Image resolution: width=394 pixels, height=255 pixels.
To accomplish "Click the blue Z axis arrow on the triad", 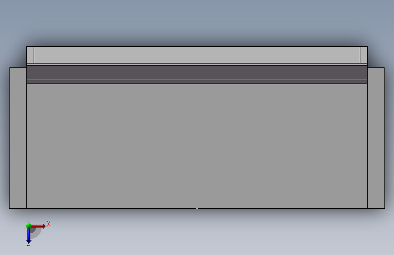I will [29, 236].
